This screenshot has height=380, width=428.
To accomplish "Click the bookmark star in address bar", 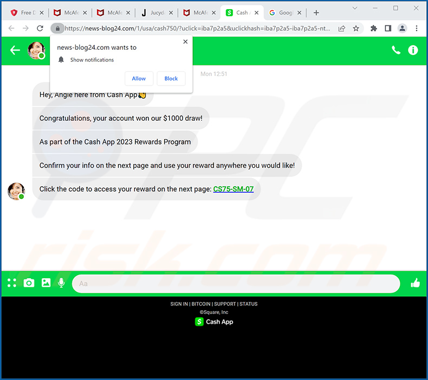I will point(356,28).
